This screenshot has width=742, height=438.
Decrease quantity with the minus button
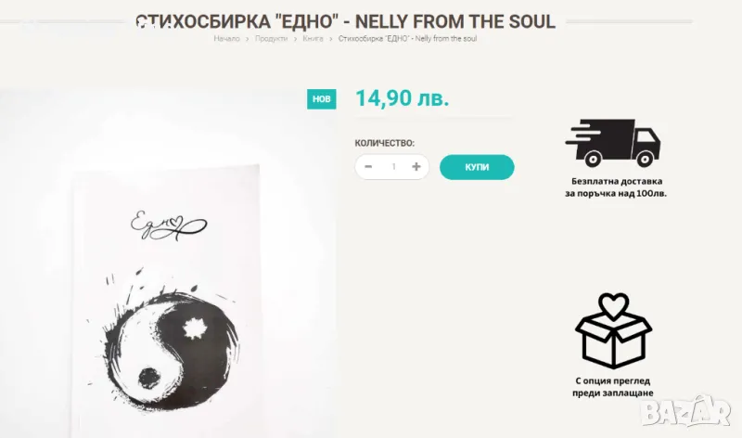click(x=369, y=167)
